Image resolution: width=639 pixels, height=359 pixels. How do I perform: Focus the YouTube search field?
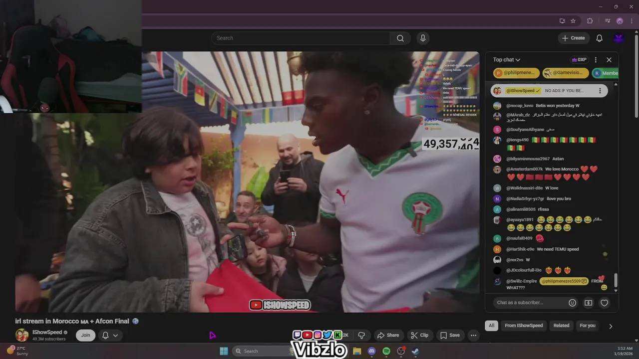coord(301,38)
